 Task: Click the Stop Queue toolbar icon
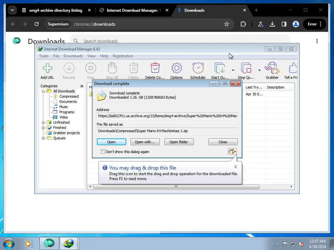246,68
